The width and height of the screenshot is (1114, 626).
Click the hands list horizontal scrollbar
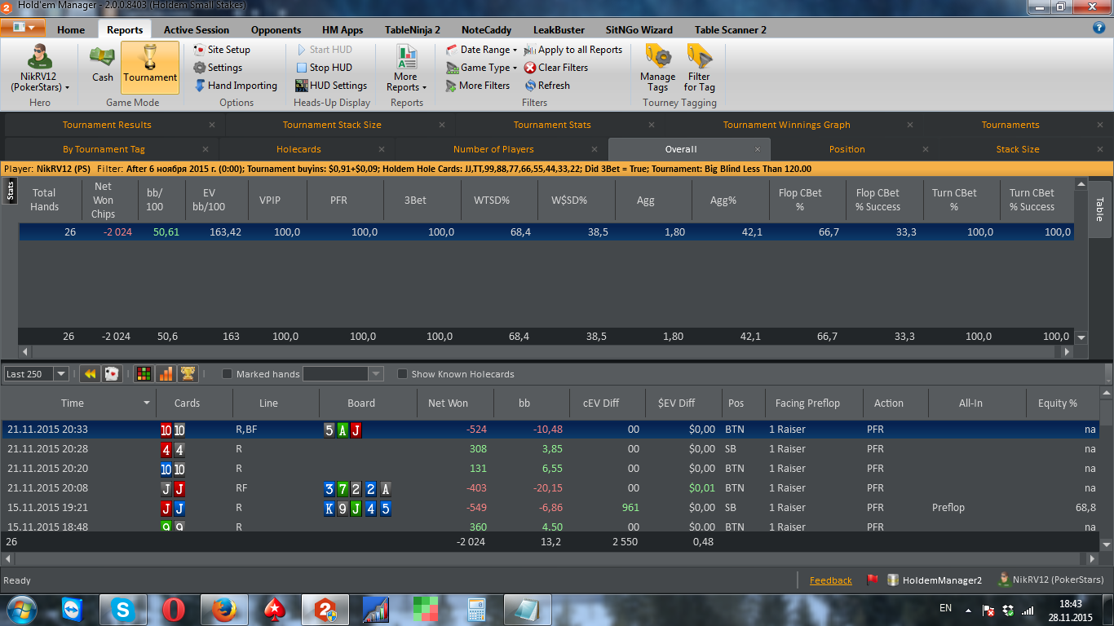550,559
